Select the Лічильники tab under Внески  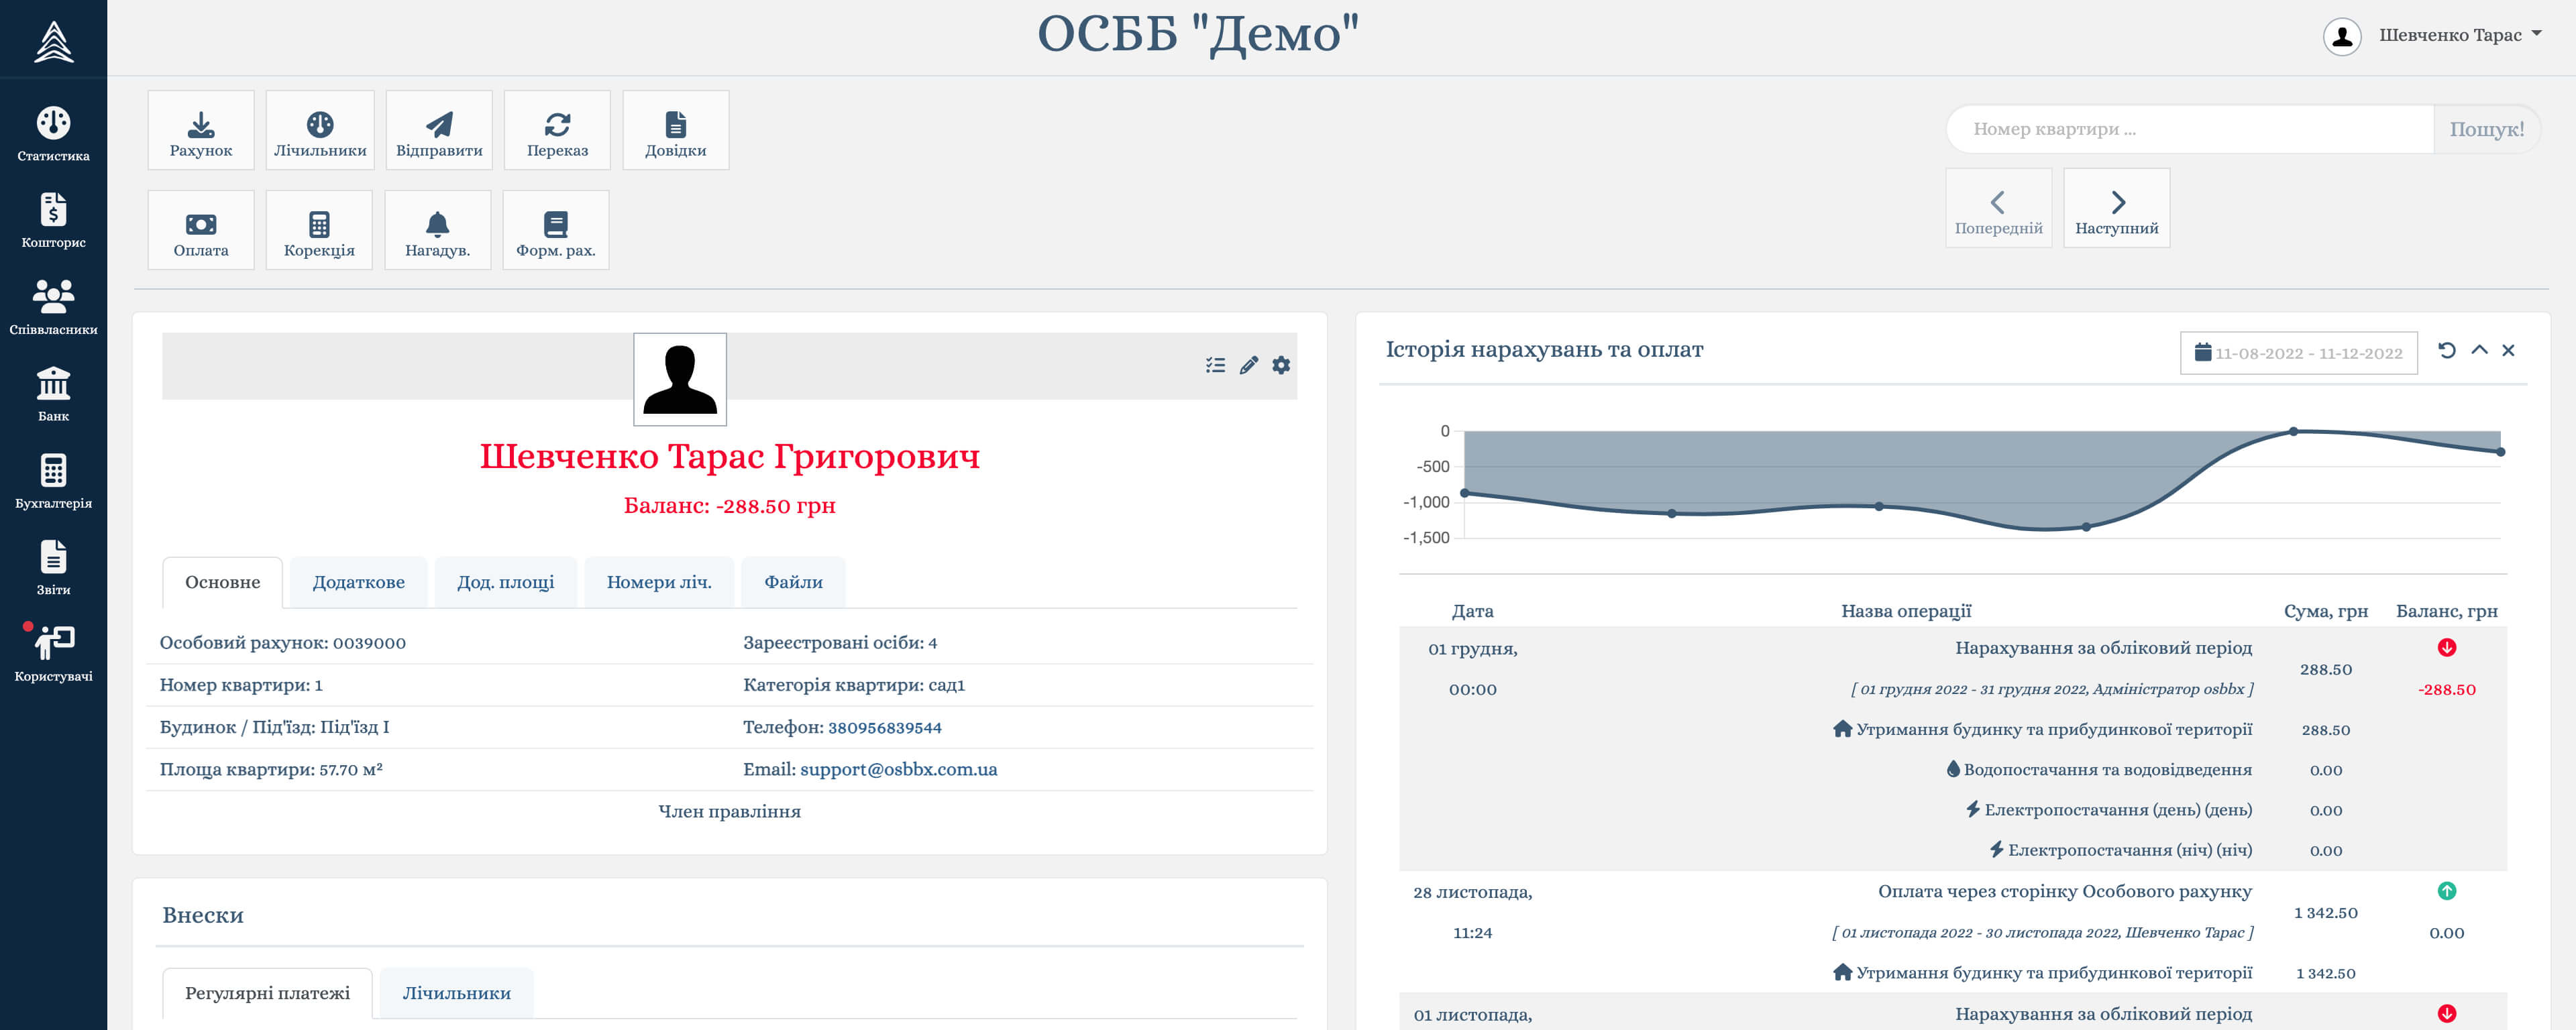(456, 994)
